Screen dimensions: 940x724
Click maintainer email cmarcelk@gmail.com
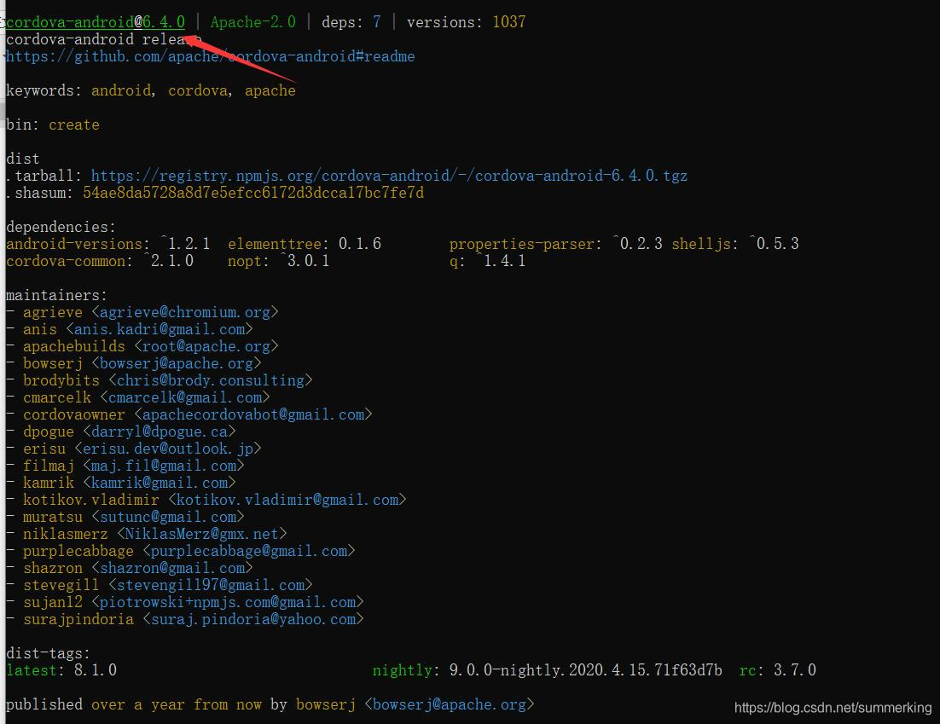[184, 398]
